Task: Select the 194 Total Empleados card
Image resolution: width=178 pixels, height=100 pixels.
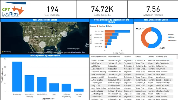Action: click(x=52, y=9)
